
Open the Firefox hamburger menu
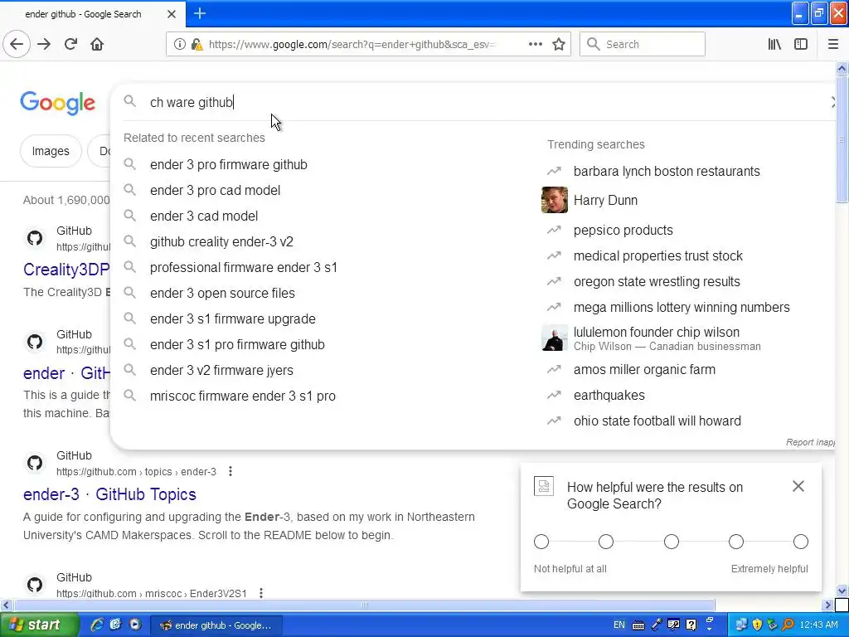pos(832,45)
